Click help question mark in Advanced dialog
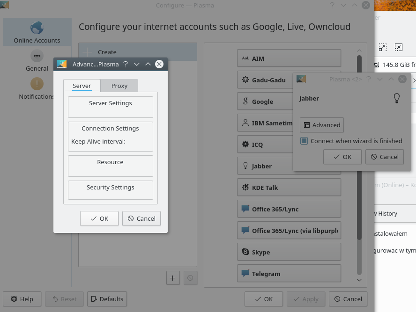This screenshot has width=416, height=312. point(126,64)
